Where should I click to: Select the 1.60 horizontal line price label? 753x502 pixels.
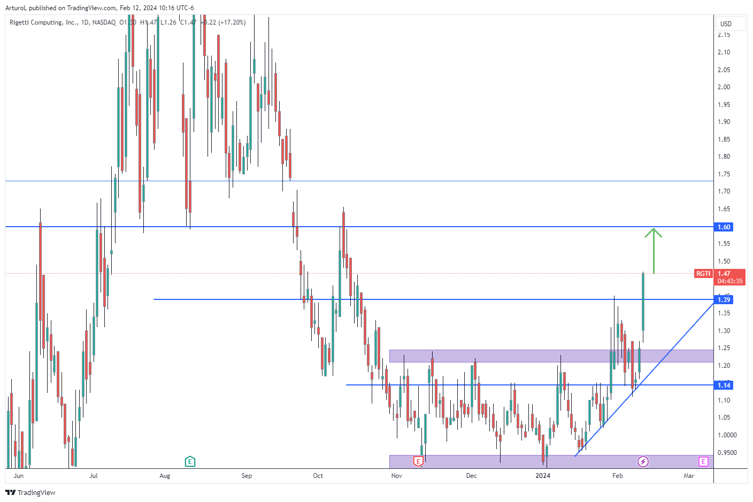point(724,227)
